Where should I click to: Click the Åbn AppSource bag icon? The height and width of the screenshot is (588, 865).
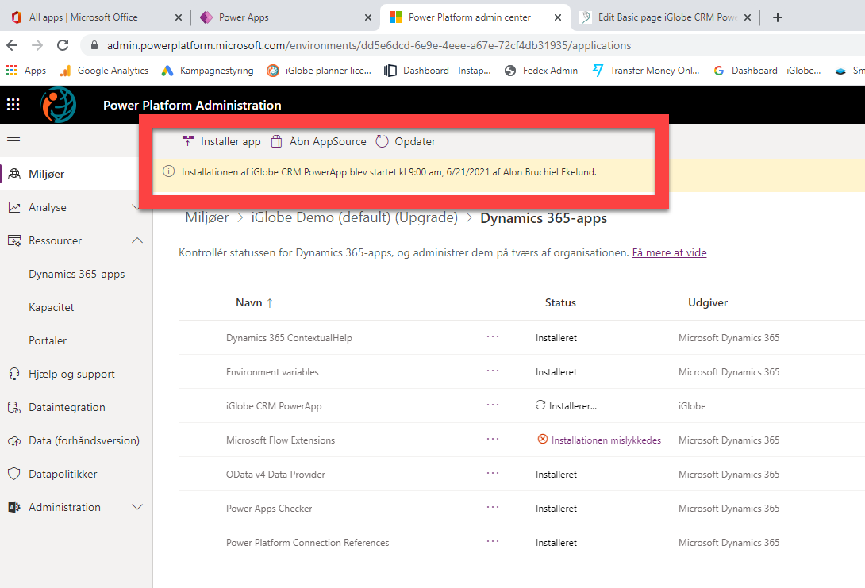[x=276, y=141]
